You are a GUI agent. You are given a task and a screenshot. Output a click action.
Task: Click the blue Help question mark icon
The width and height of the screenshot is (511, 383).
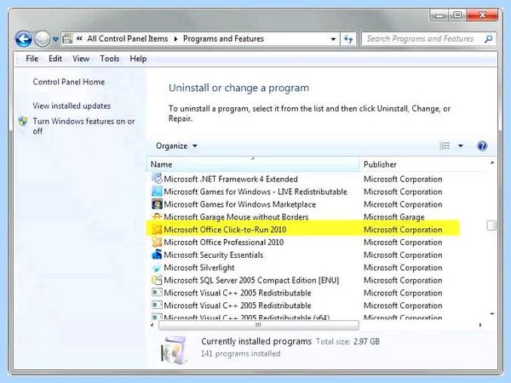tap(482, 146)
